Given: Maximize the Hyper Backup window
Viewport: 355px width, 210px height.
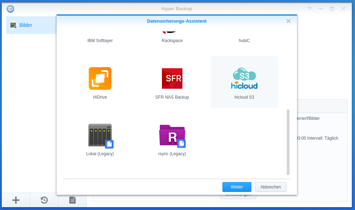Looking at the screenshot, I should click(332, 9).
